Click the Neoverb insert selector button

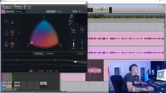(x=7, y=8)
